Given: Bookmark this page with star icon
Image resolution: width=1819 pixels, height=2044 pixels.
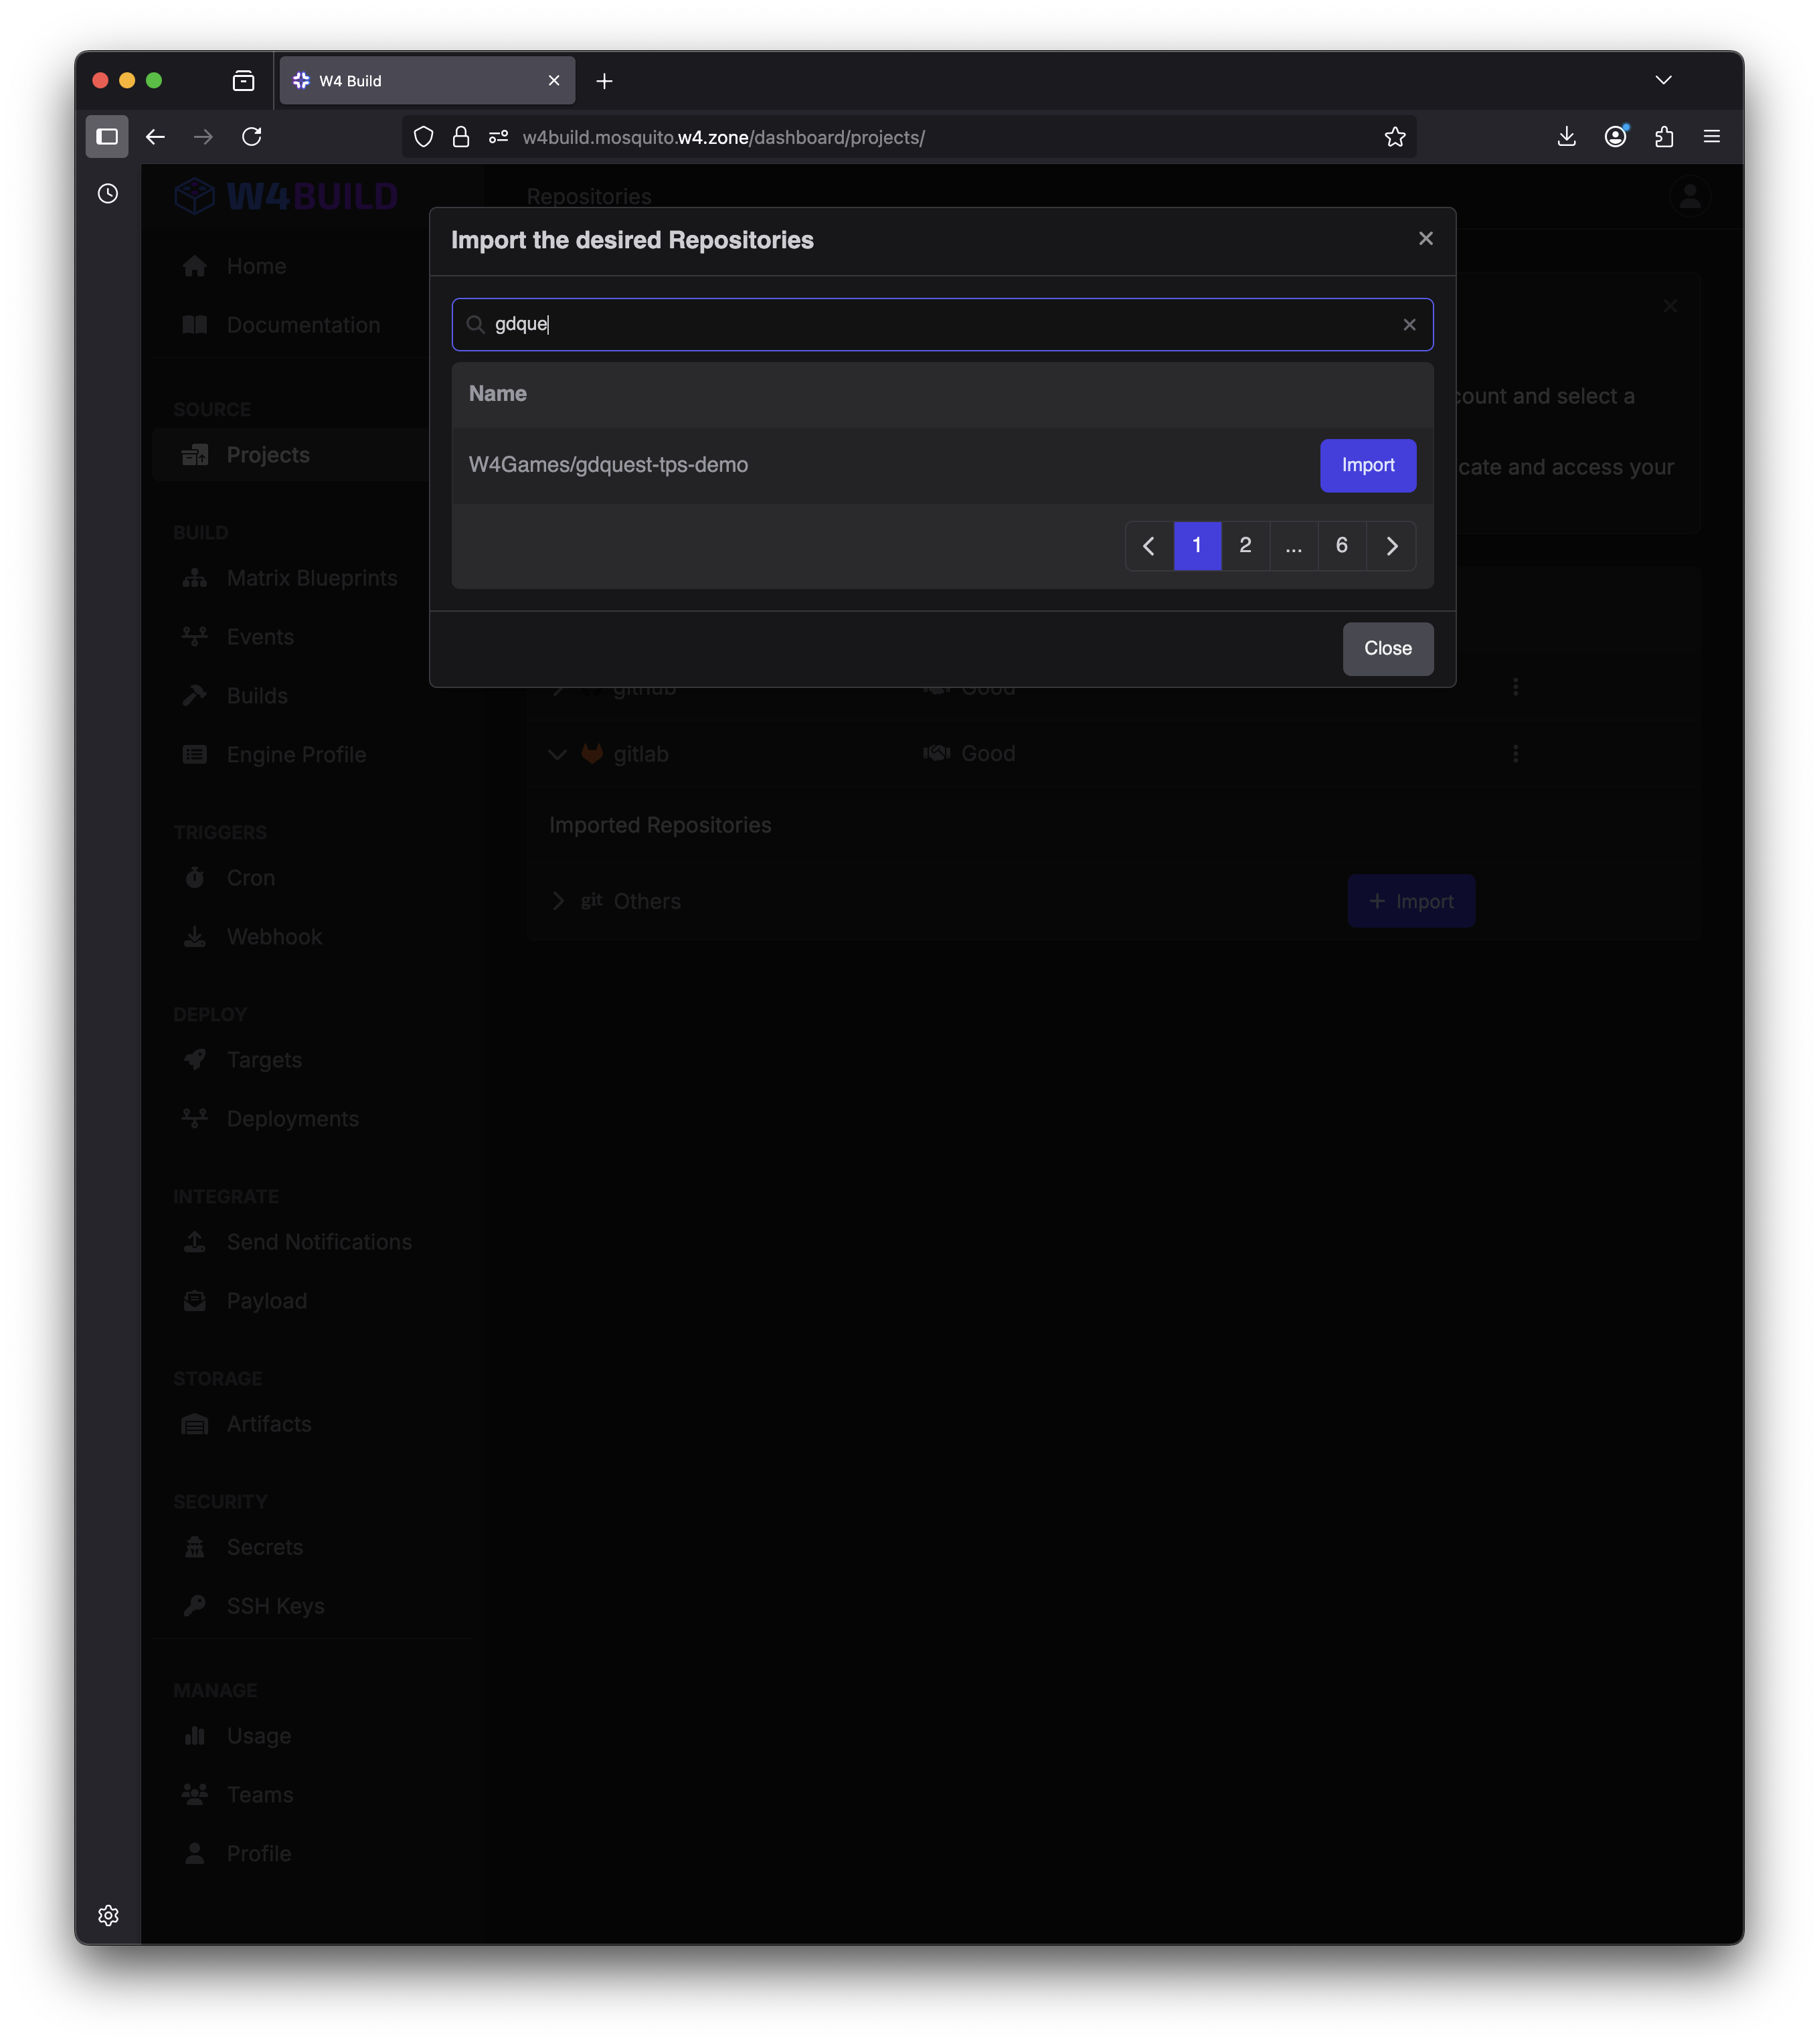Looking at the screenshot, I should point(1395,137).
